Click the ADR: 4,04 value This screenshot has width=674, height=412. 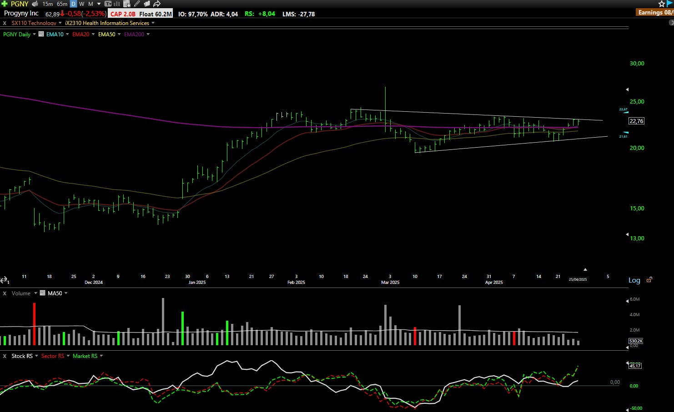pyautogui.click(x=224, y=14)
